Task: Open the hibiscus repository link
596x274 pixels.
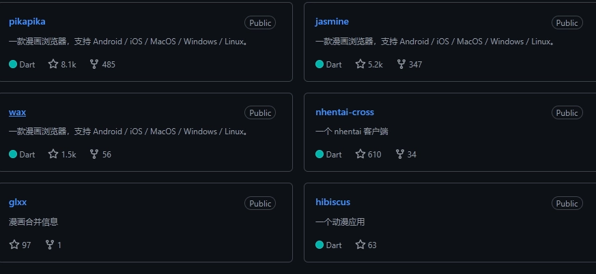Action: click(332, 202)
